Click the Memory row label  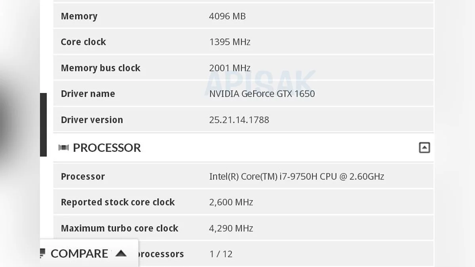[x=79, y=16]
